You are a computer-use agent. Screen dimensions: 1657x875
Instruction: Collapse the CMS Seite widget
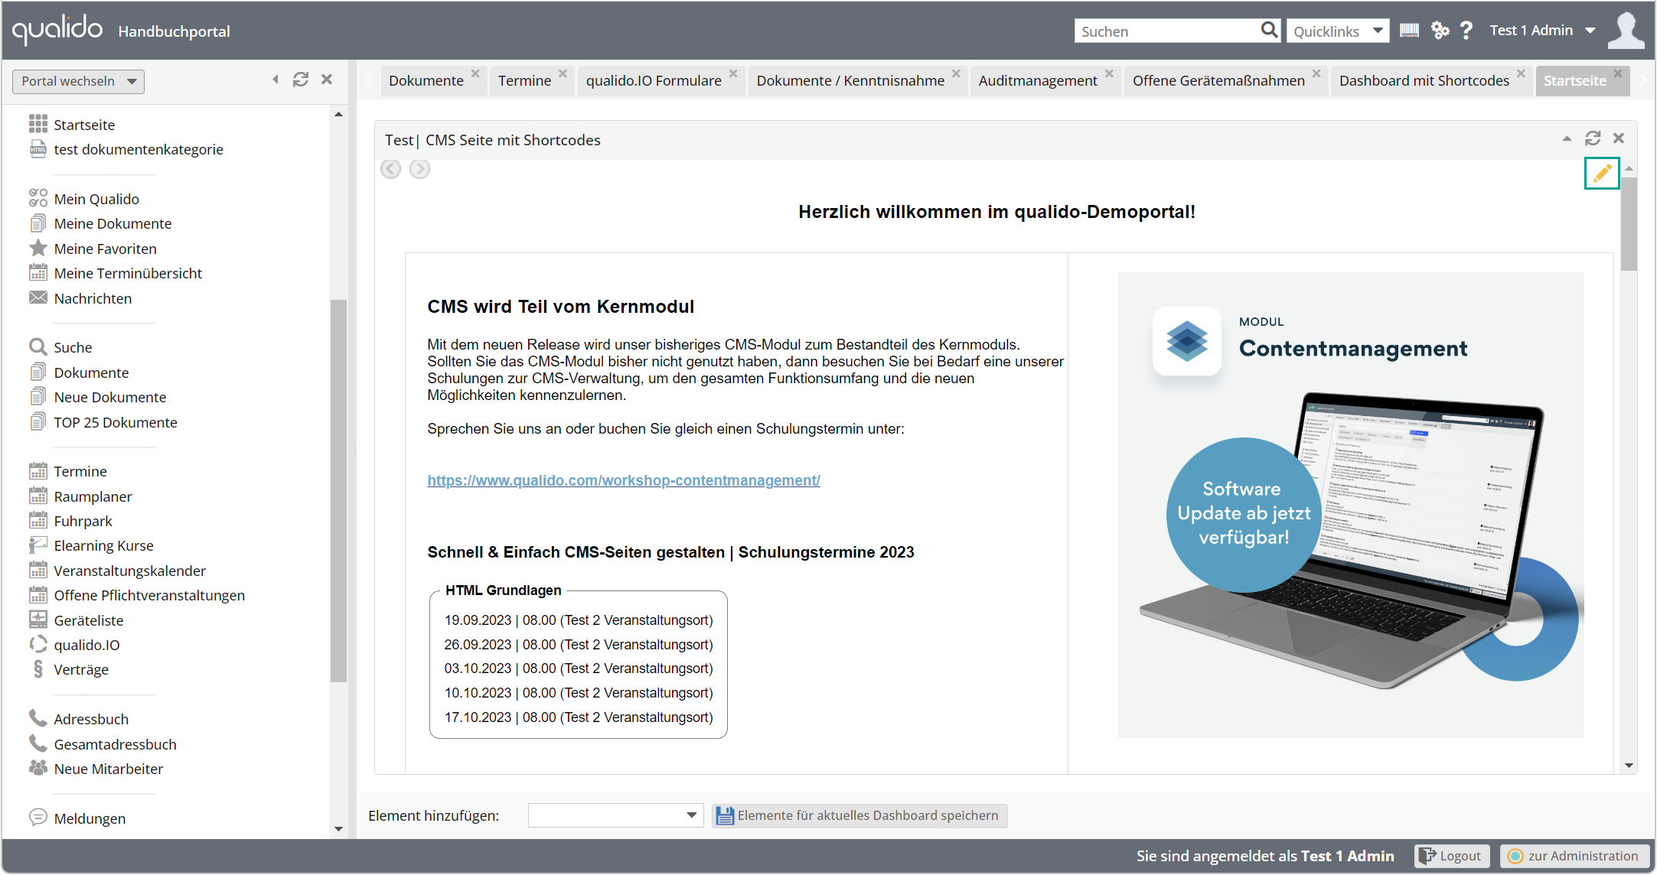(x=1567, y=138)
